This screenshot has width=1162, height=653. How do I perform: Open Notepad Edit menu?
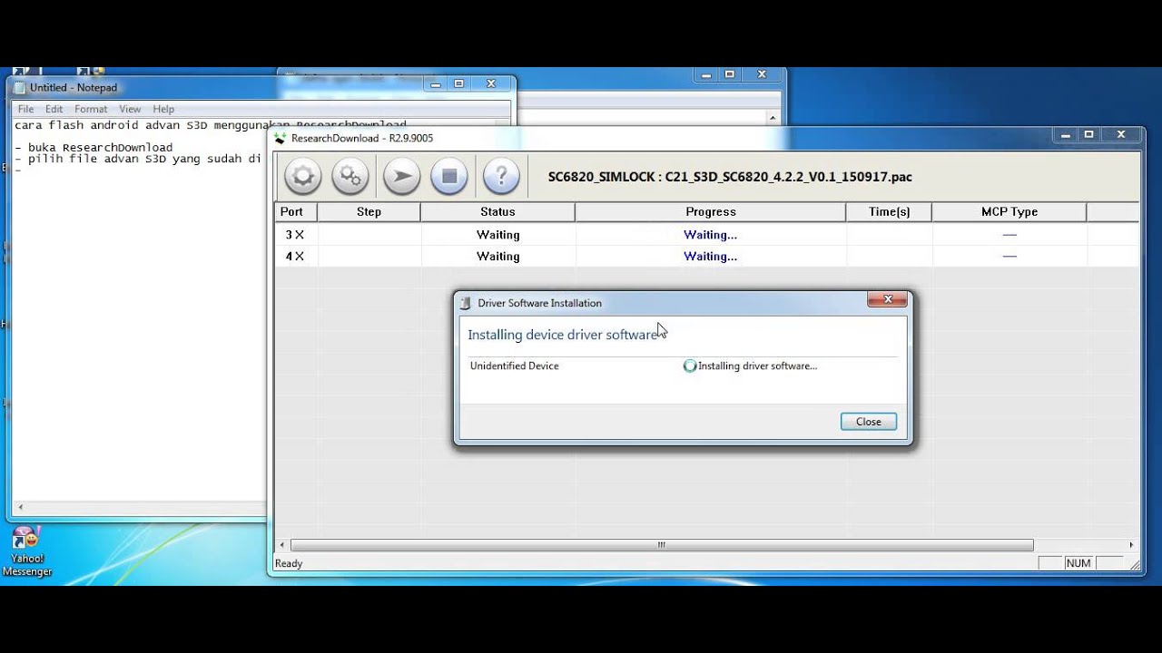[x=54, y=109]
